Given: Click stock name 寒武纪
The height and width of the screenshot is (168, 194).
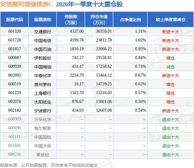Looking at the screenshot, I should point(43,155).
